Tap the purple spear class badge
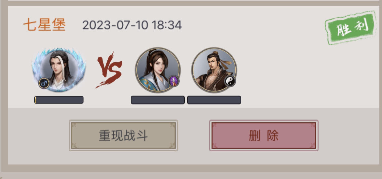Screen dimensions: 382x179 (x=174, y=81)
